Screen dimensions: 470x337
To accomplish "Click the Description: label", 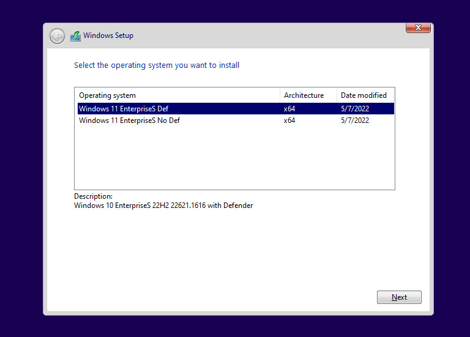I will (x=93, y=196).
